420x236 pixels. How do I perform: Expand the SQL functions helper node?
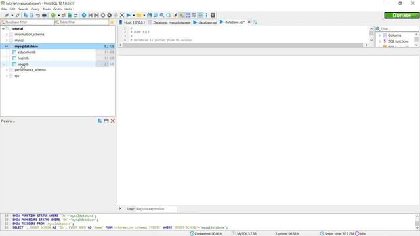379,41
